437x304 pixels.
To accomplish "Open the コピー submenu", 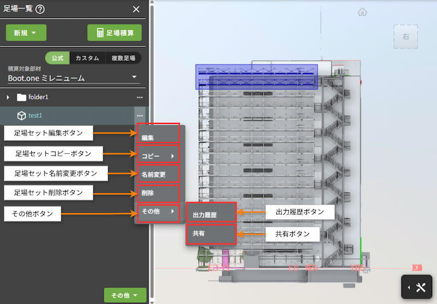I will pos(158,156).
